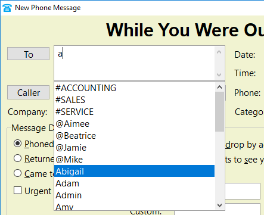The image size is (264, 215).
Task: Select @Aimee from the recipient list
Action: click(135, 124)
